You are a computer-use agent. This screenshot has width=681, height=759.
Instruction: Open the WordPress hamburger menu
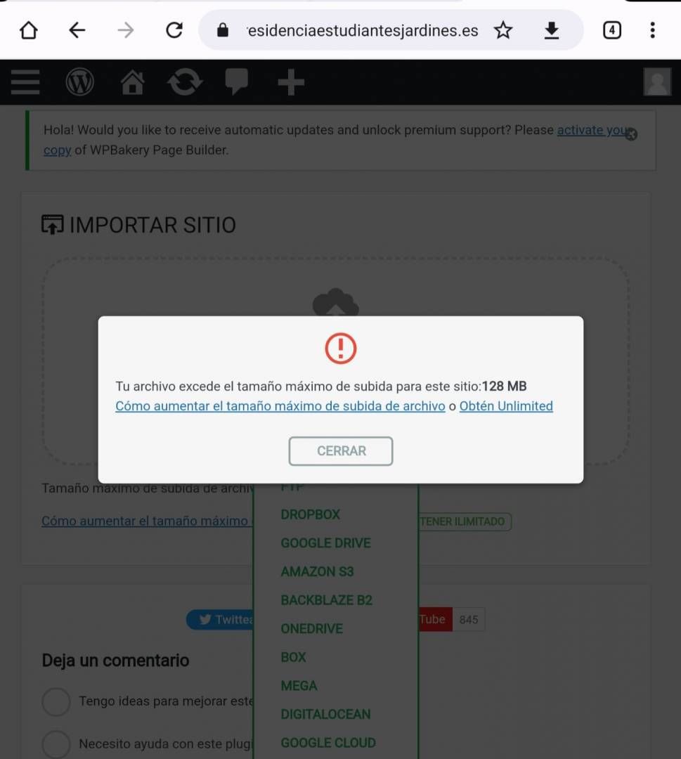tap(25, 82)
